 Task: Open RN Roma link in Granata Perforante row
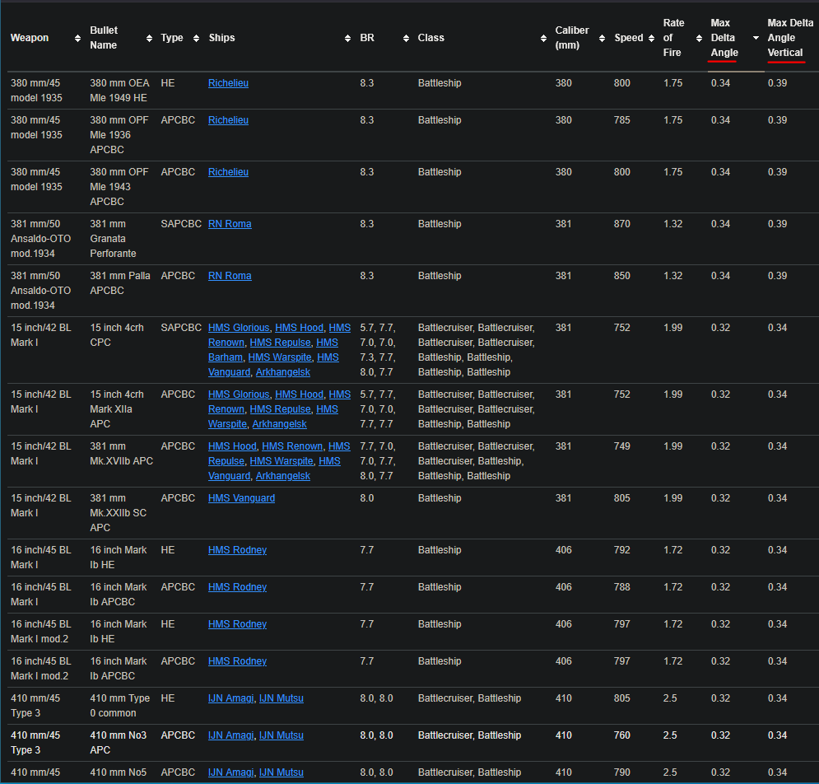230,224
